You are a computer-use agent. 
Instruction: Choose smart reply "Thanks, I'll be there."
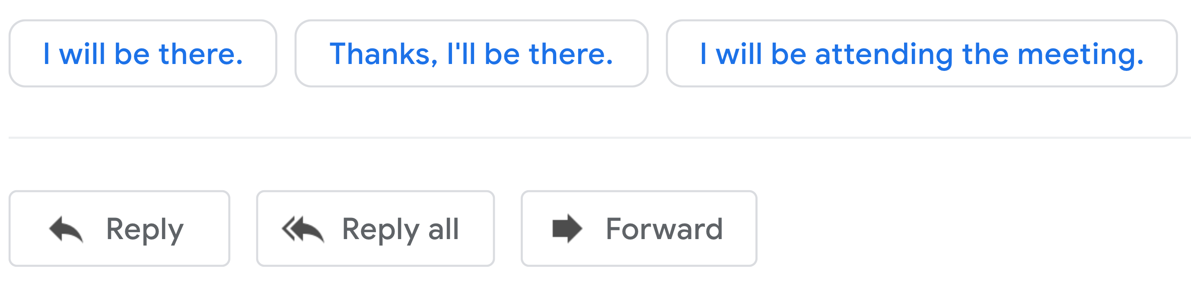click(x=471, y=54)
